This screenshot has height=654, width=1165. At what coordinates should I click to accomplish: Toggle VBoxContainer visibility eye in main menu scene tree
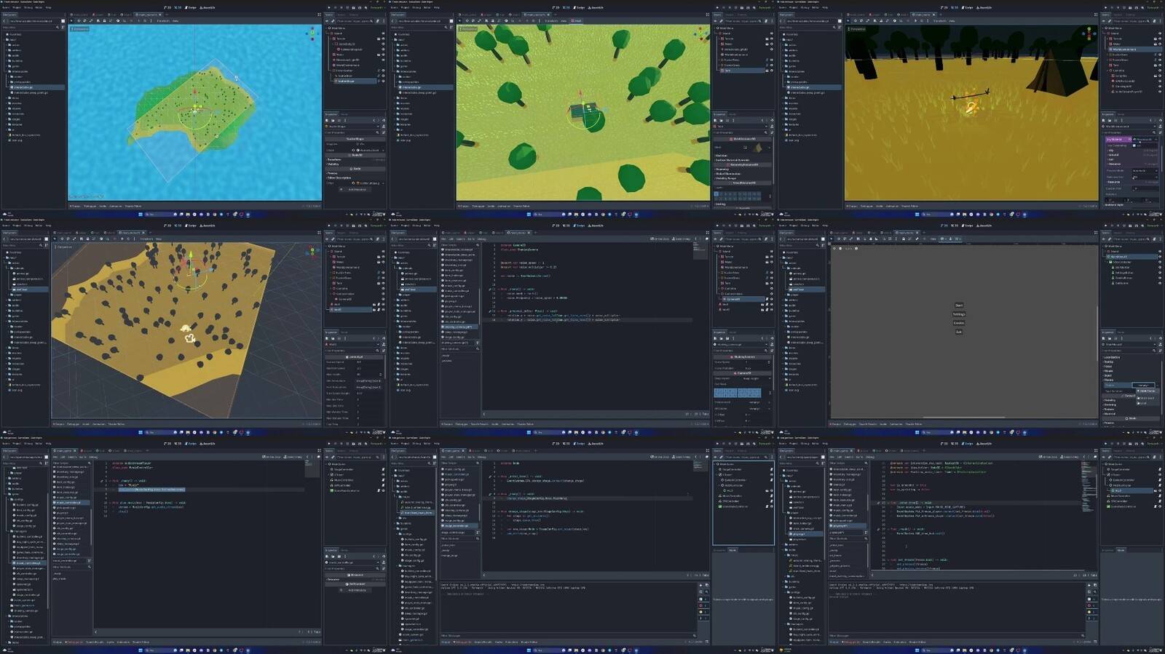pyautogui.click(x=1160, y=262)
